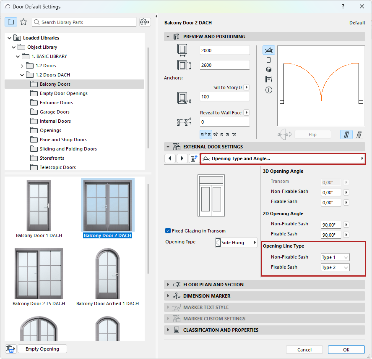Open Opening Type and Angle page selector
Screen dimensions: 372x359
tap(282, 158)
